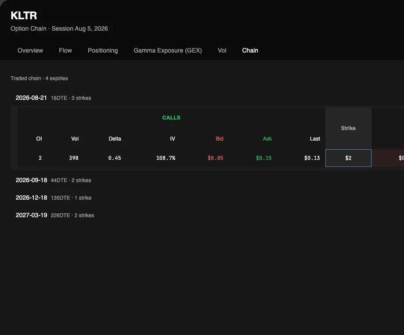Switch to the Flow tab

pos(65,50)
